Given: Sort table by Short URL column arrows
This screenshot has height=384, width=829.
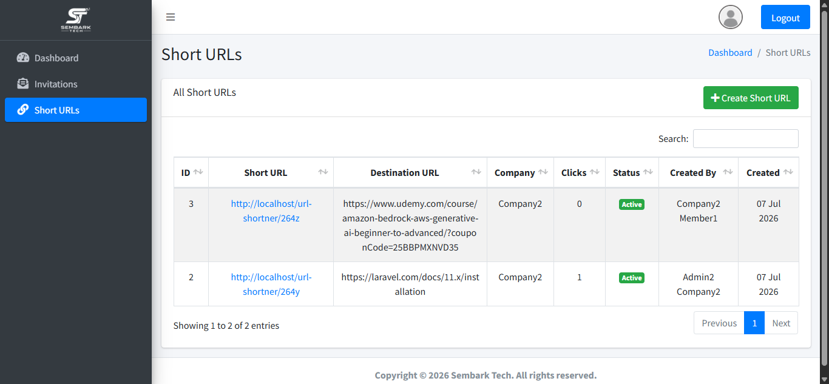Looking at the screenshot, I should 323,172.
